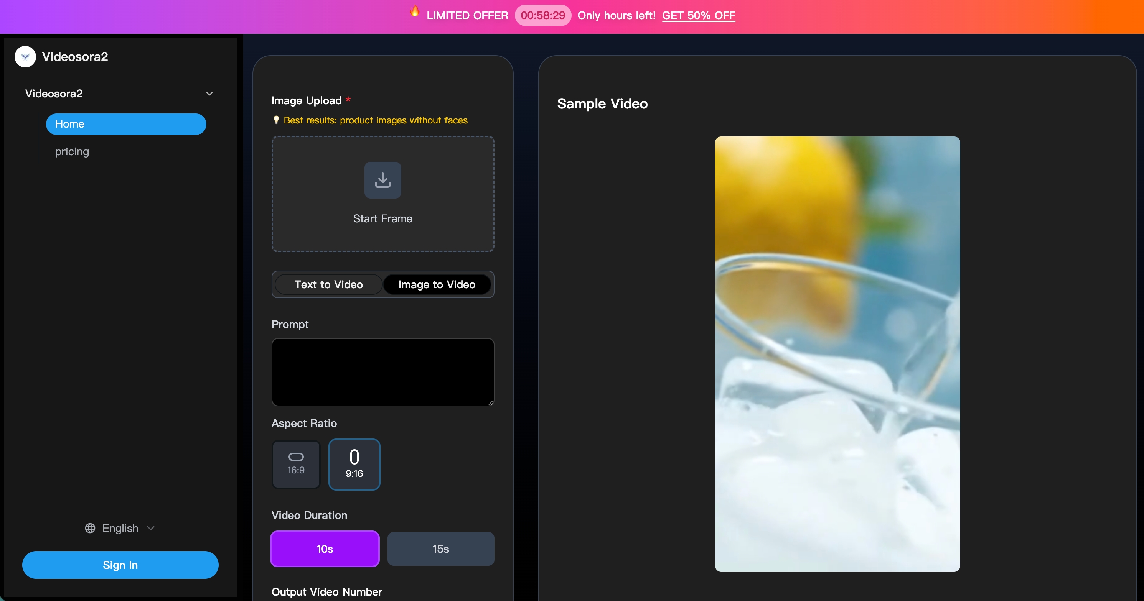Follow the GET 50% OFF link
The image size is (1144, 601).
tap(698, 16)
